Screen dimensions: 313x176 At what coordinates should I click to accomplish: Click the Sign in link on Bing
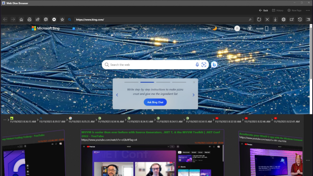229,29
